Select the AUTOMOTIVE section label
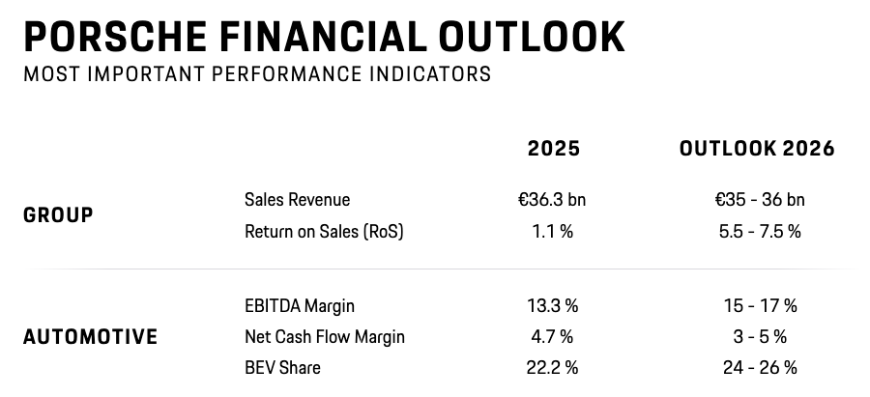 tap(90, 337)
